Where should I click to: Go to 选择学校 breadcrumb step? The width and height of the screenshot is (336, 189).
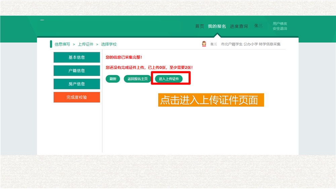point(109,44)
